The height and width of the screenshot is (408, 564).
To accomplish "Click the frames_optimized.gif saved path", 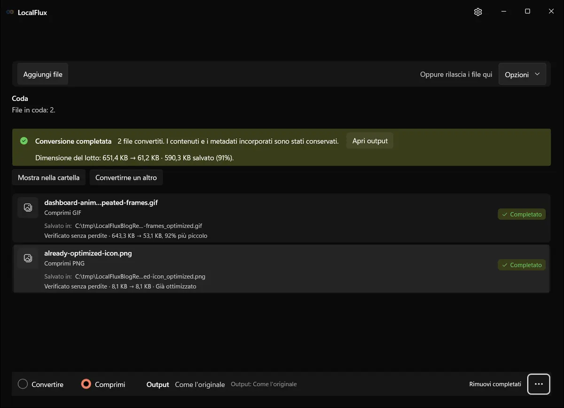I will (x=139, y=226).
